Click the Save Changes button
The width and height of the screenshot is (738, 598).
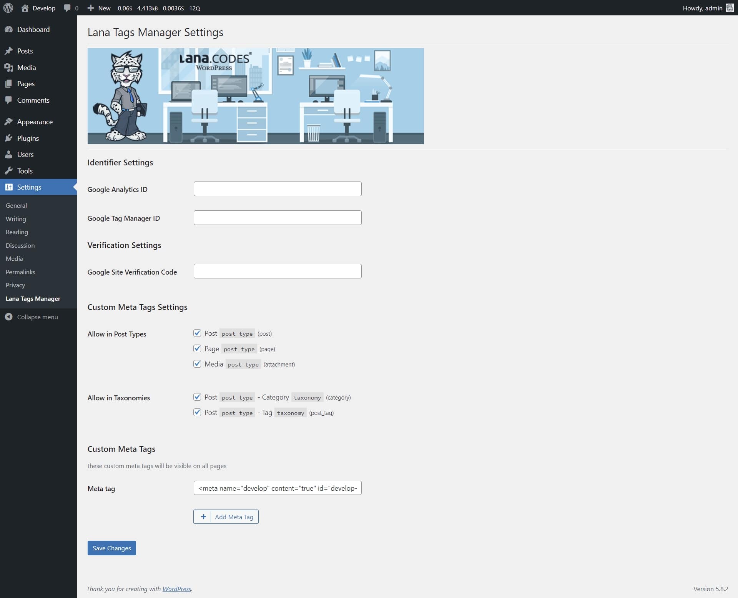(111, 548)
